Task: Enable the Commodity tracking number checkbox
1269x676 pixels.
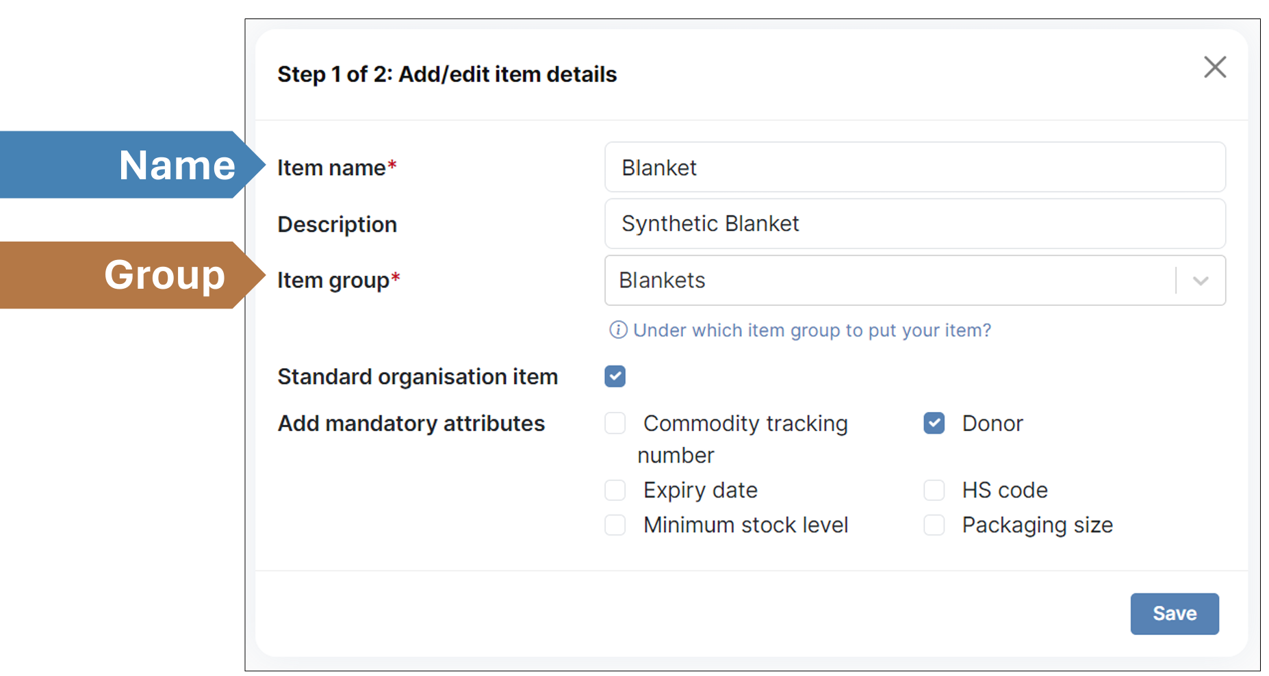Action: 615,424
